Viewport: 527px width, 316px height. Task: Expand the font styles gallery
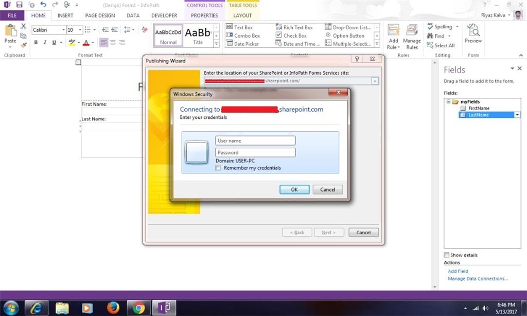tap(217, 44)
